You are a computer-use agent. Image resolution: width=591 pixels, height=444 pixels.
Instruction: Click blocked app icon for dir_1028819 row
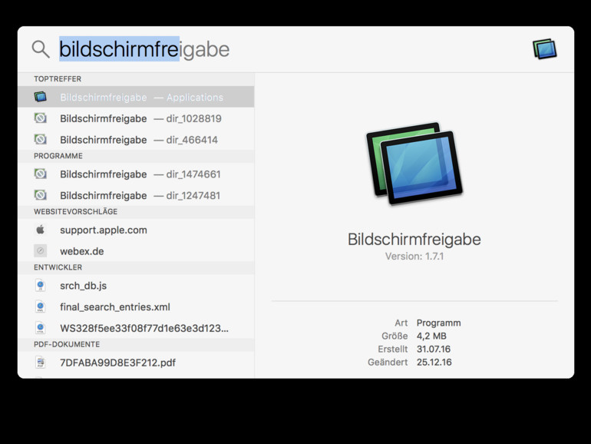pos(41,118)
